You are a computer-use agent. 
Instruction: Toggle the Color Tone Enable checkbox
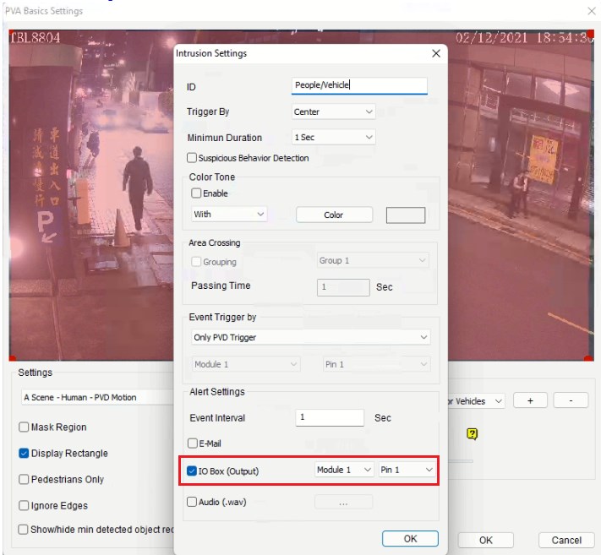coord(196,193)
